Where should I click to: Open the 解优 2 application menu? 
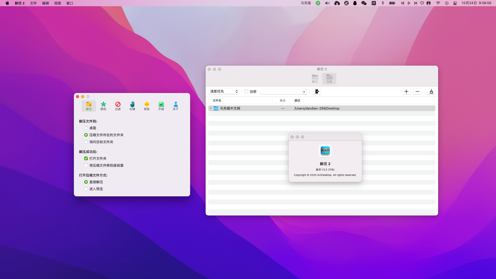coord(20,3)
